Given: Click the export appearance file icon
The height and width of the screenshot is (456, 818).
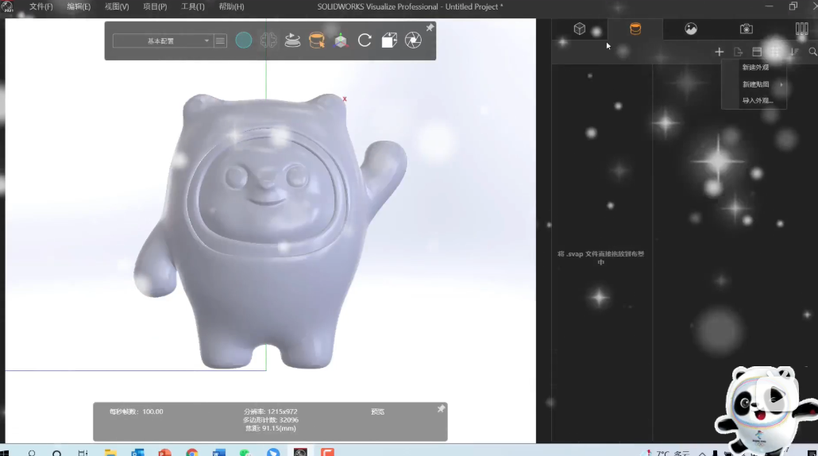Looking at the screenshot, I should tap(738, 52).
